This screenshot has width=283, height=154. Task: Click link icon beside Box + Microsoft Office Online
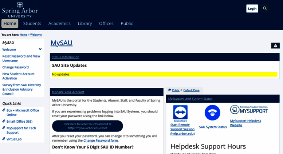4,110
